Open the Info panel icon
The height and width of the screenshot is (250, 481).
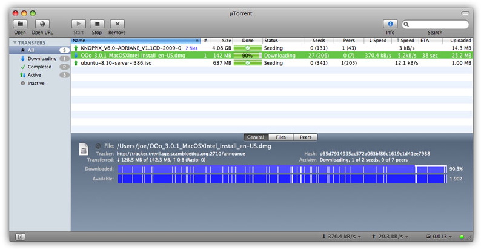pos(390,24)
